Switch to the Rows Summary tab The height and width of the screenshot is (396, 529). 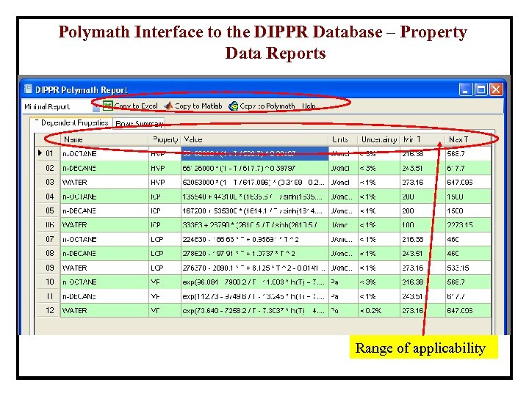[x=139, y=124]
